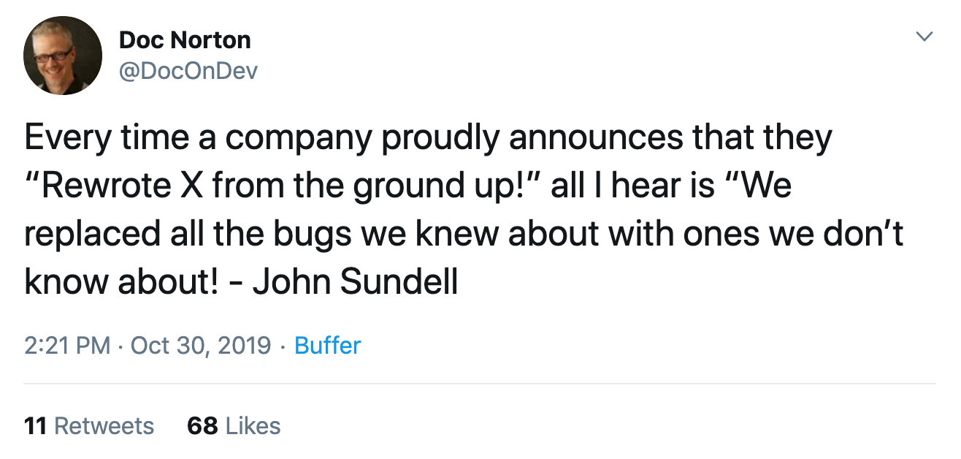The width and height of the screenshot is (961, 459).
Task: Open the Oct 30, 2019 date link
Action: [x=201, y=345]
